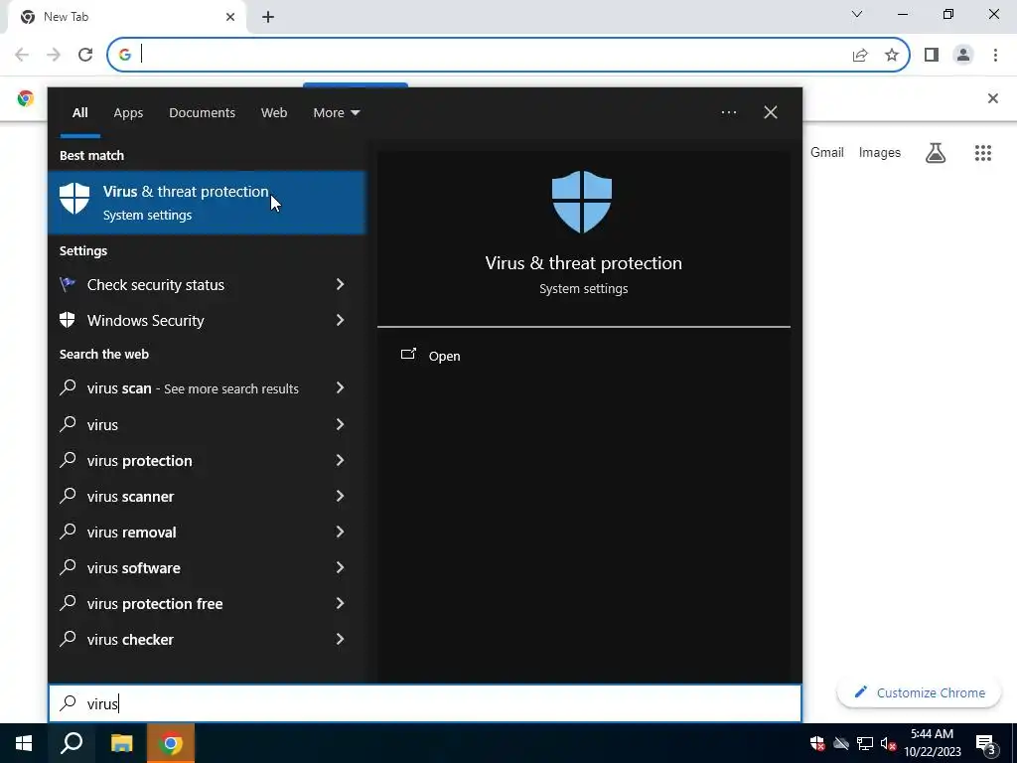Switch to the Web filter tab
1017x763 pixels.
tap(274, 113)
